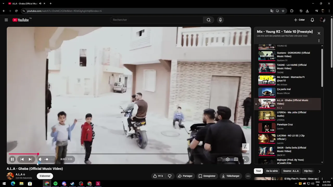
Task: Open the Windows Start menu
Action: 4,184
